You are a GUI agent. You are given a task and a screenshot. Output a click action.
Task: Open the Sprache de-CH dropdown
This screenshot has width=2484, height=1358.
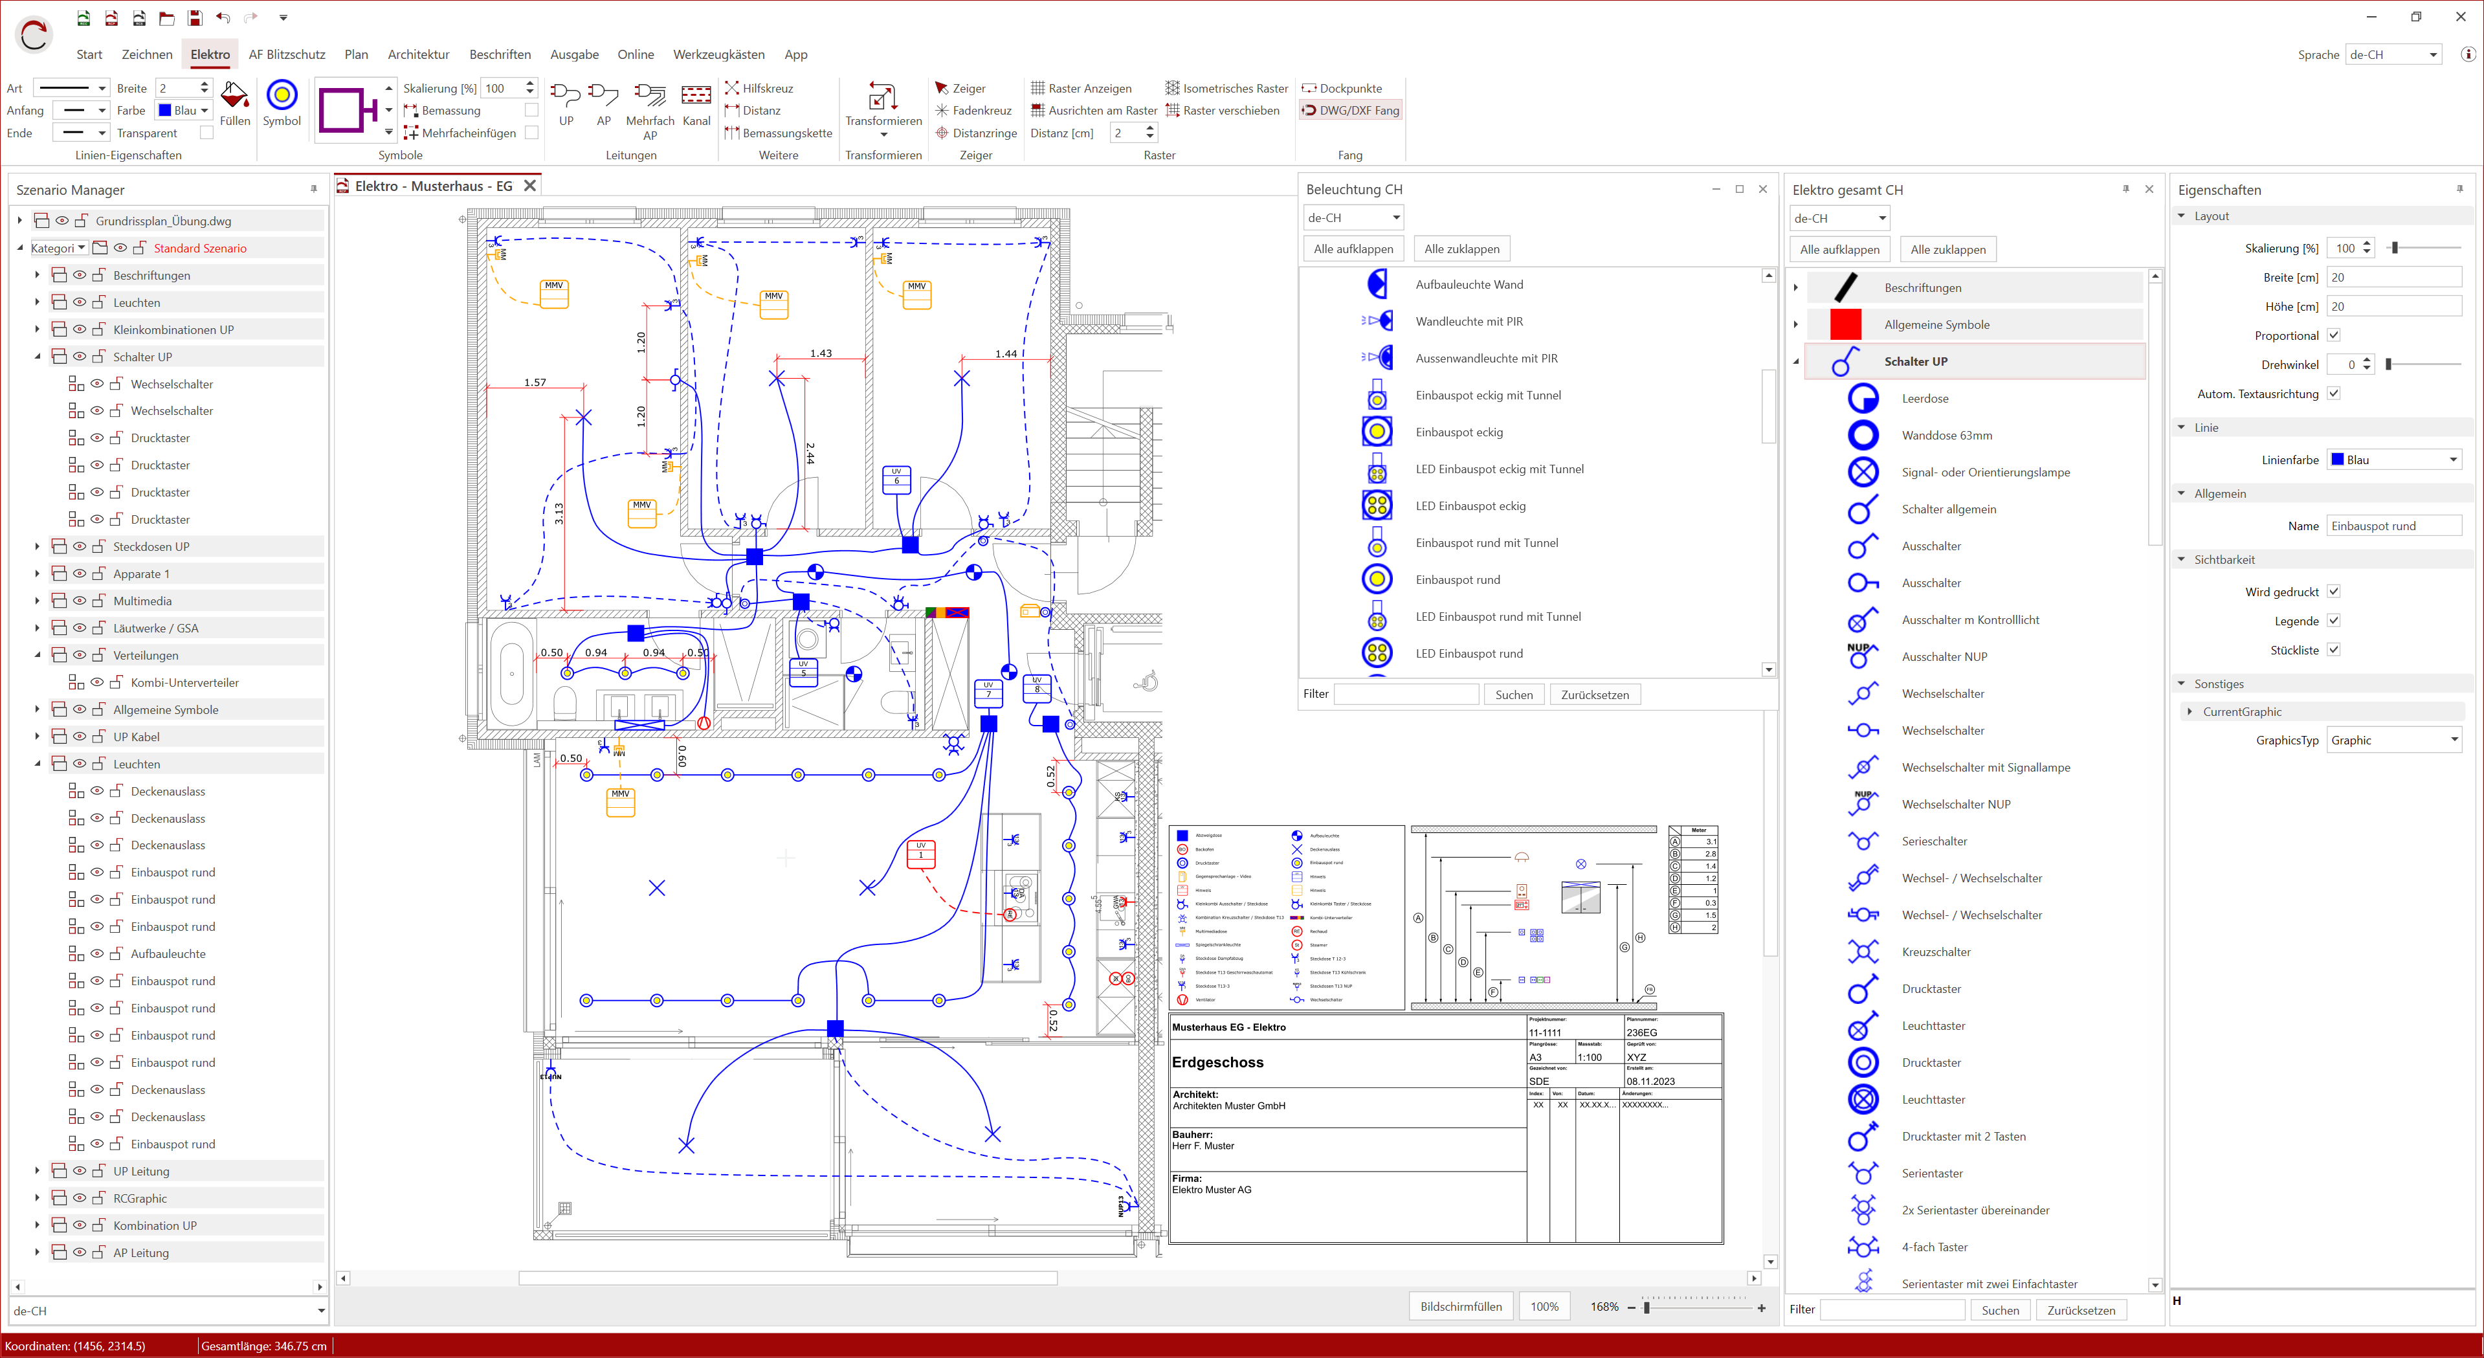[x=2435, y=54]
